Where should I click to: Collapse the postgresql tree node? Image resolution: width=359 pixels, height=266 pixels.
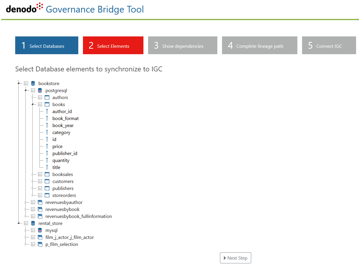25,91
